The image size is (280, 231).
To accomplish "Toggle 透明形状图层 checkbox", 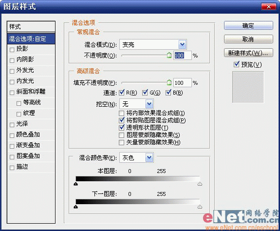I will point(121,128).
